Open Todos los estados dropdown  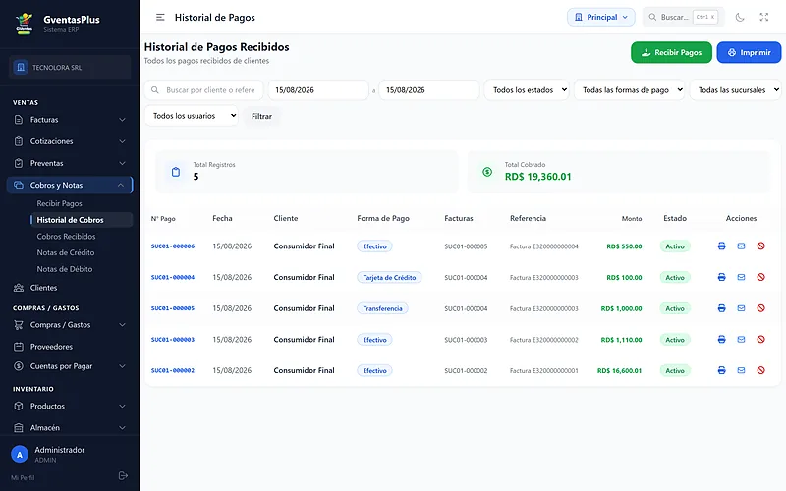click(x=527, y=90)
